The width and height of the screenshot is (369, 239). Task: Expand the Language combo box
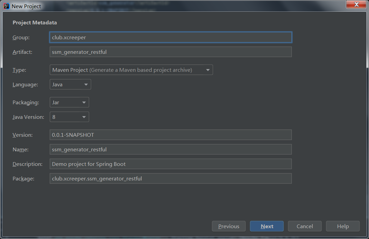pos(70,85)
